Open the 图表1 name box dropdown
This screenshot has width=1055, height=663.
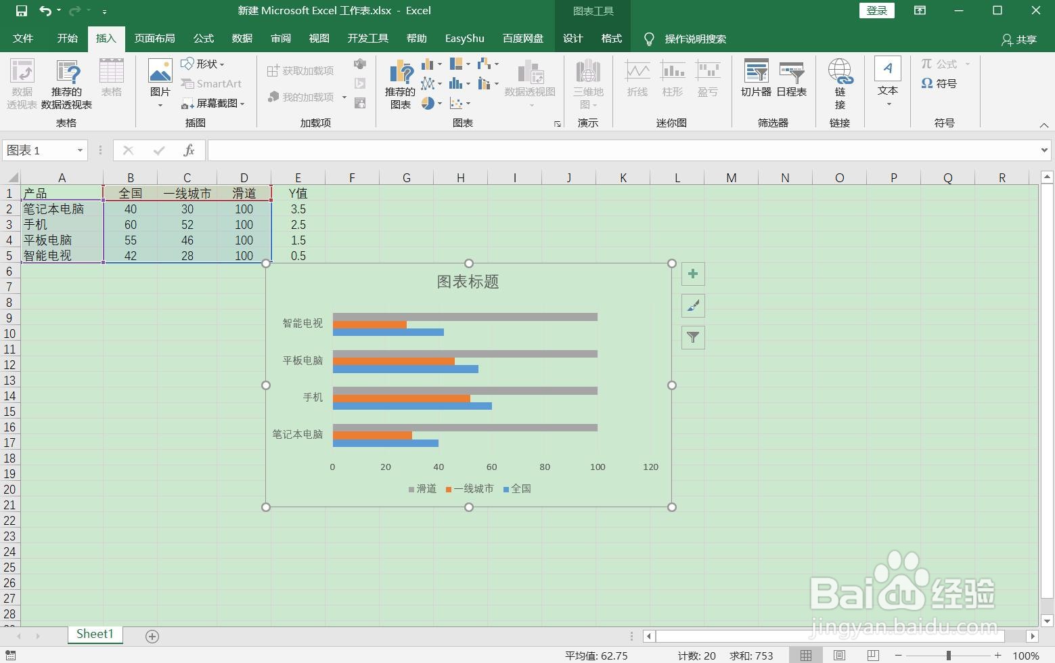click(79, 150)
